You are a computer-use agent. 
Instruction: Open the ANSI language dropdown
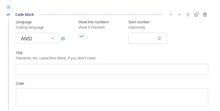(37, 38)
